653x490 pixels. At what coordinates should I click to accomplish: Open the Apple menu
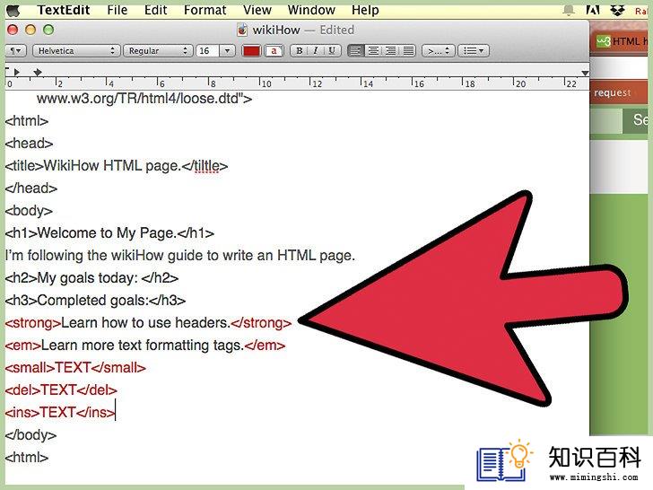click(13, 10)
